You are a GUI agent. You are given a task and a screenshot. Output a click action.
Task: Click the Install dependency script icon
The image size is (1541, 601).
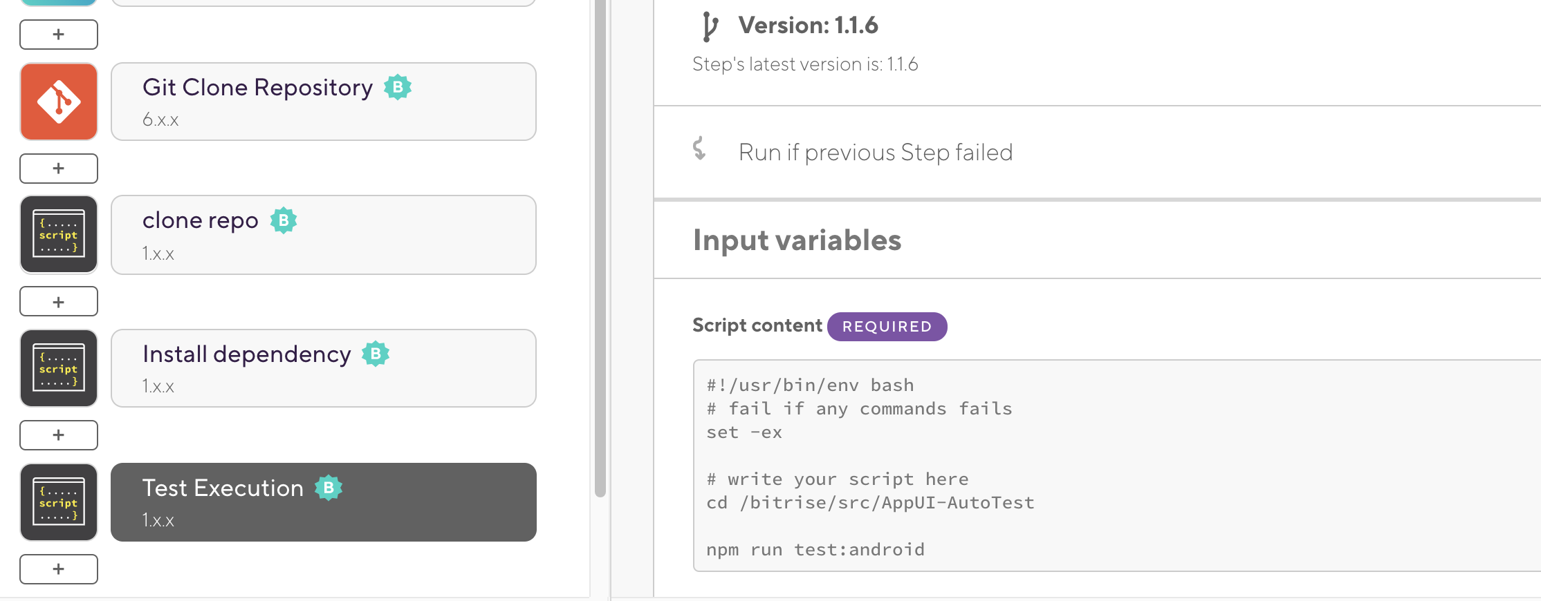click(x=59, y=368)
